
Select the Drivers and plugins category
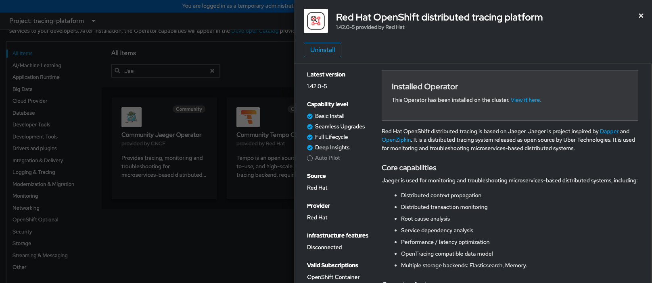[35, 149]
